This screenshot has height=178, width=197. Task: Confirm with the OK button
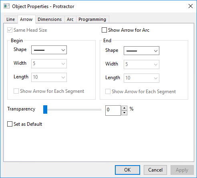click(127, 170)
